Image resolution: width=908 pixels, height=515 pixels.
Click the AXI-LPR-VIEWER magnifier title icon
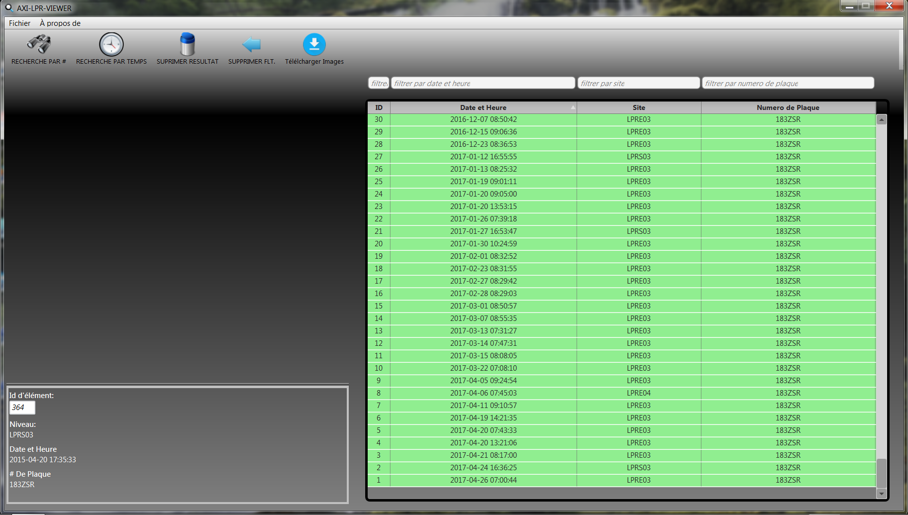click(9, 8)
